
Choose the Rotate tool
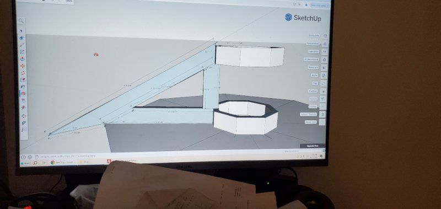(x=23, y=73)
